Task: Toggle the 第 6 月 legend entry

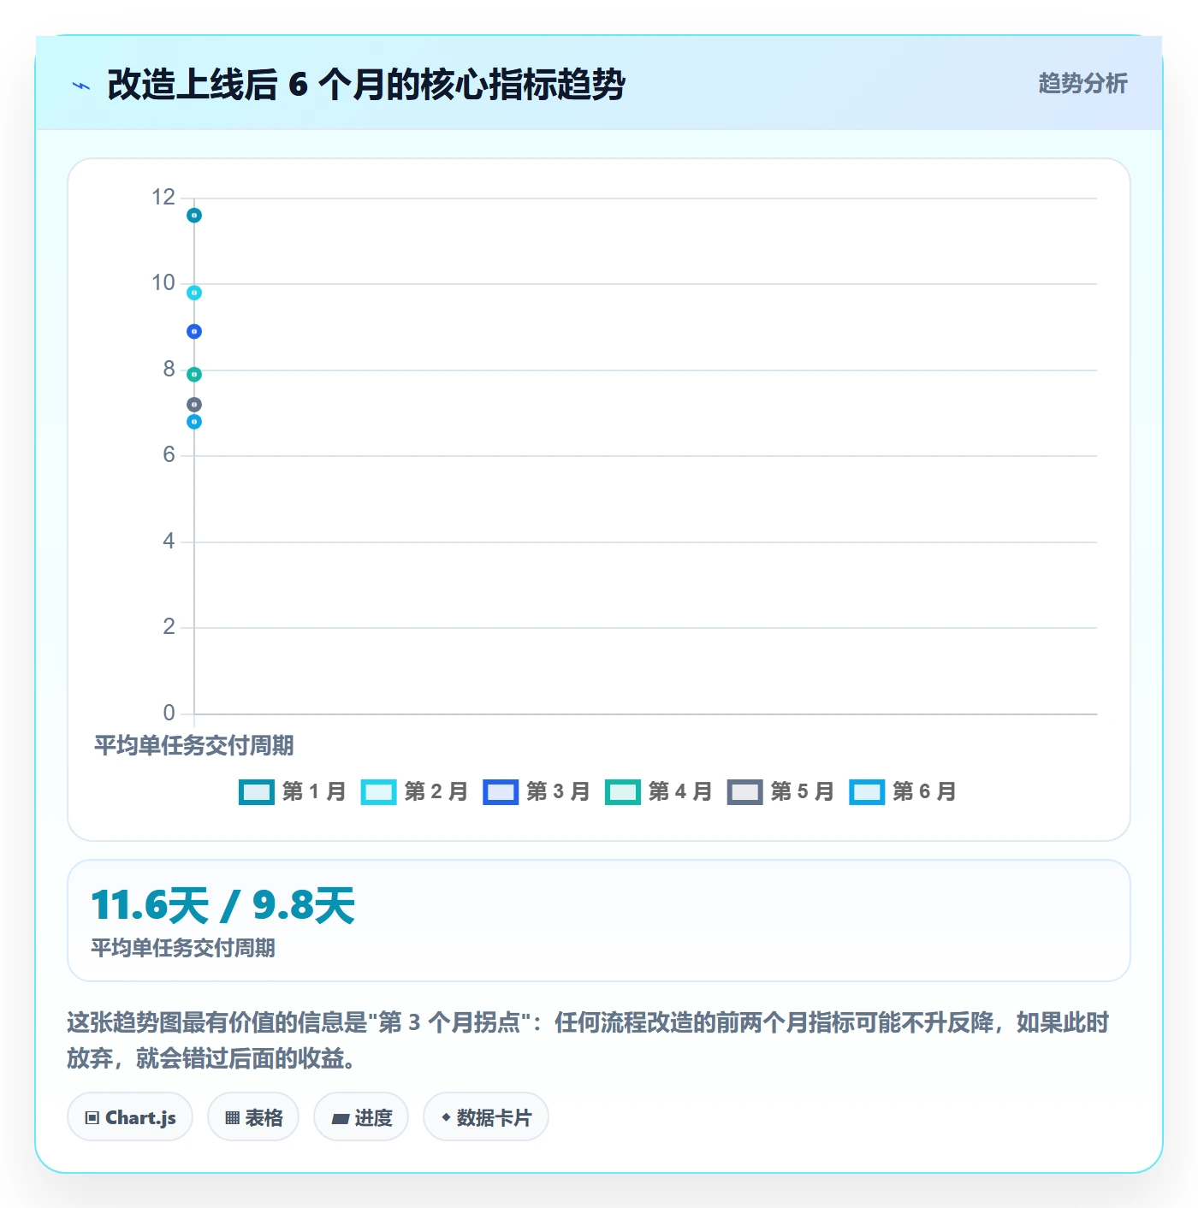Action: coord(903,792)
